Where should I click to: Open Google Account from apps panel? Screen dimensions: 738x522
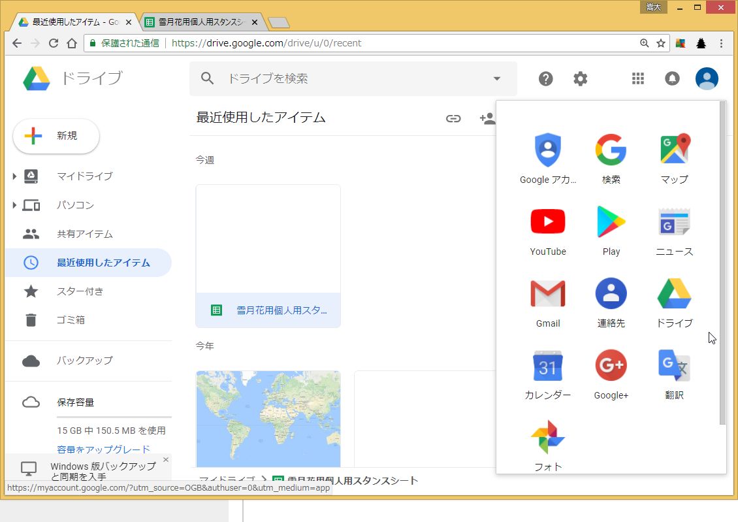click(547, 159)
